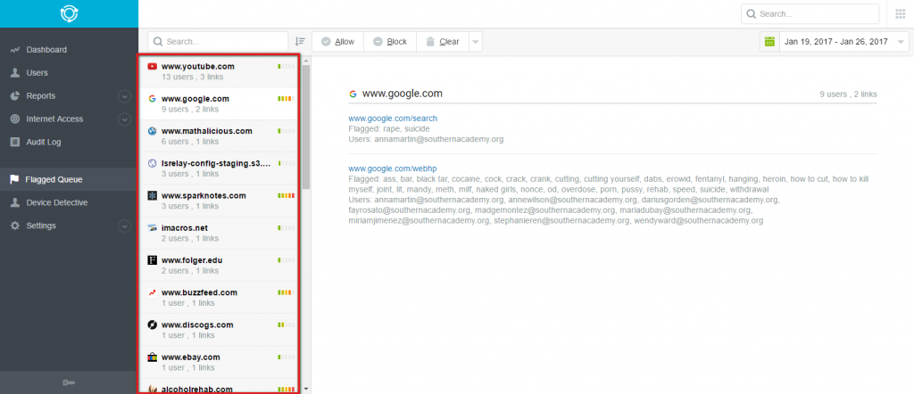The image size is (914, 394).
Task: Click the Clear button
Action: click(442, 42)
